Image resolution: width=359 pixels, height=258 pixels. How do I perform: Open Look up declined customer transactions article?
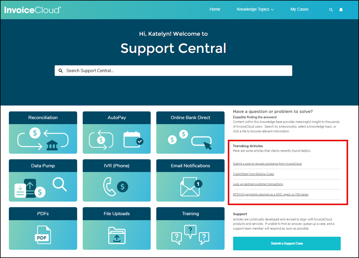coord(258,184)
